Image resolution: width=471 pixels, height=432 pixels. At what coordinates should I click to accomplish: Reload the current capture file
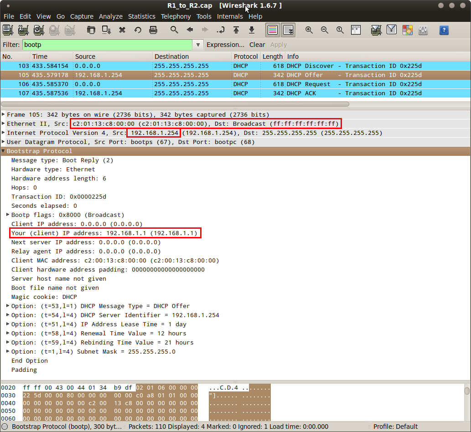138,30
